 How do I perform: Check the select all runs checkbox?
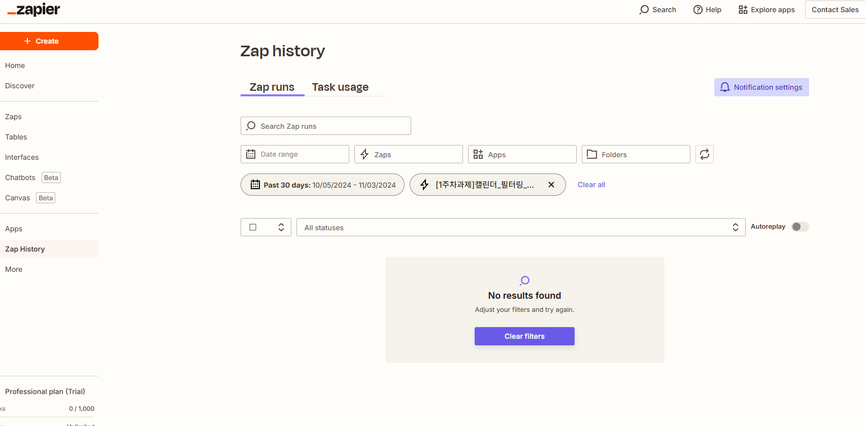[x=253, y=227]
